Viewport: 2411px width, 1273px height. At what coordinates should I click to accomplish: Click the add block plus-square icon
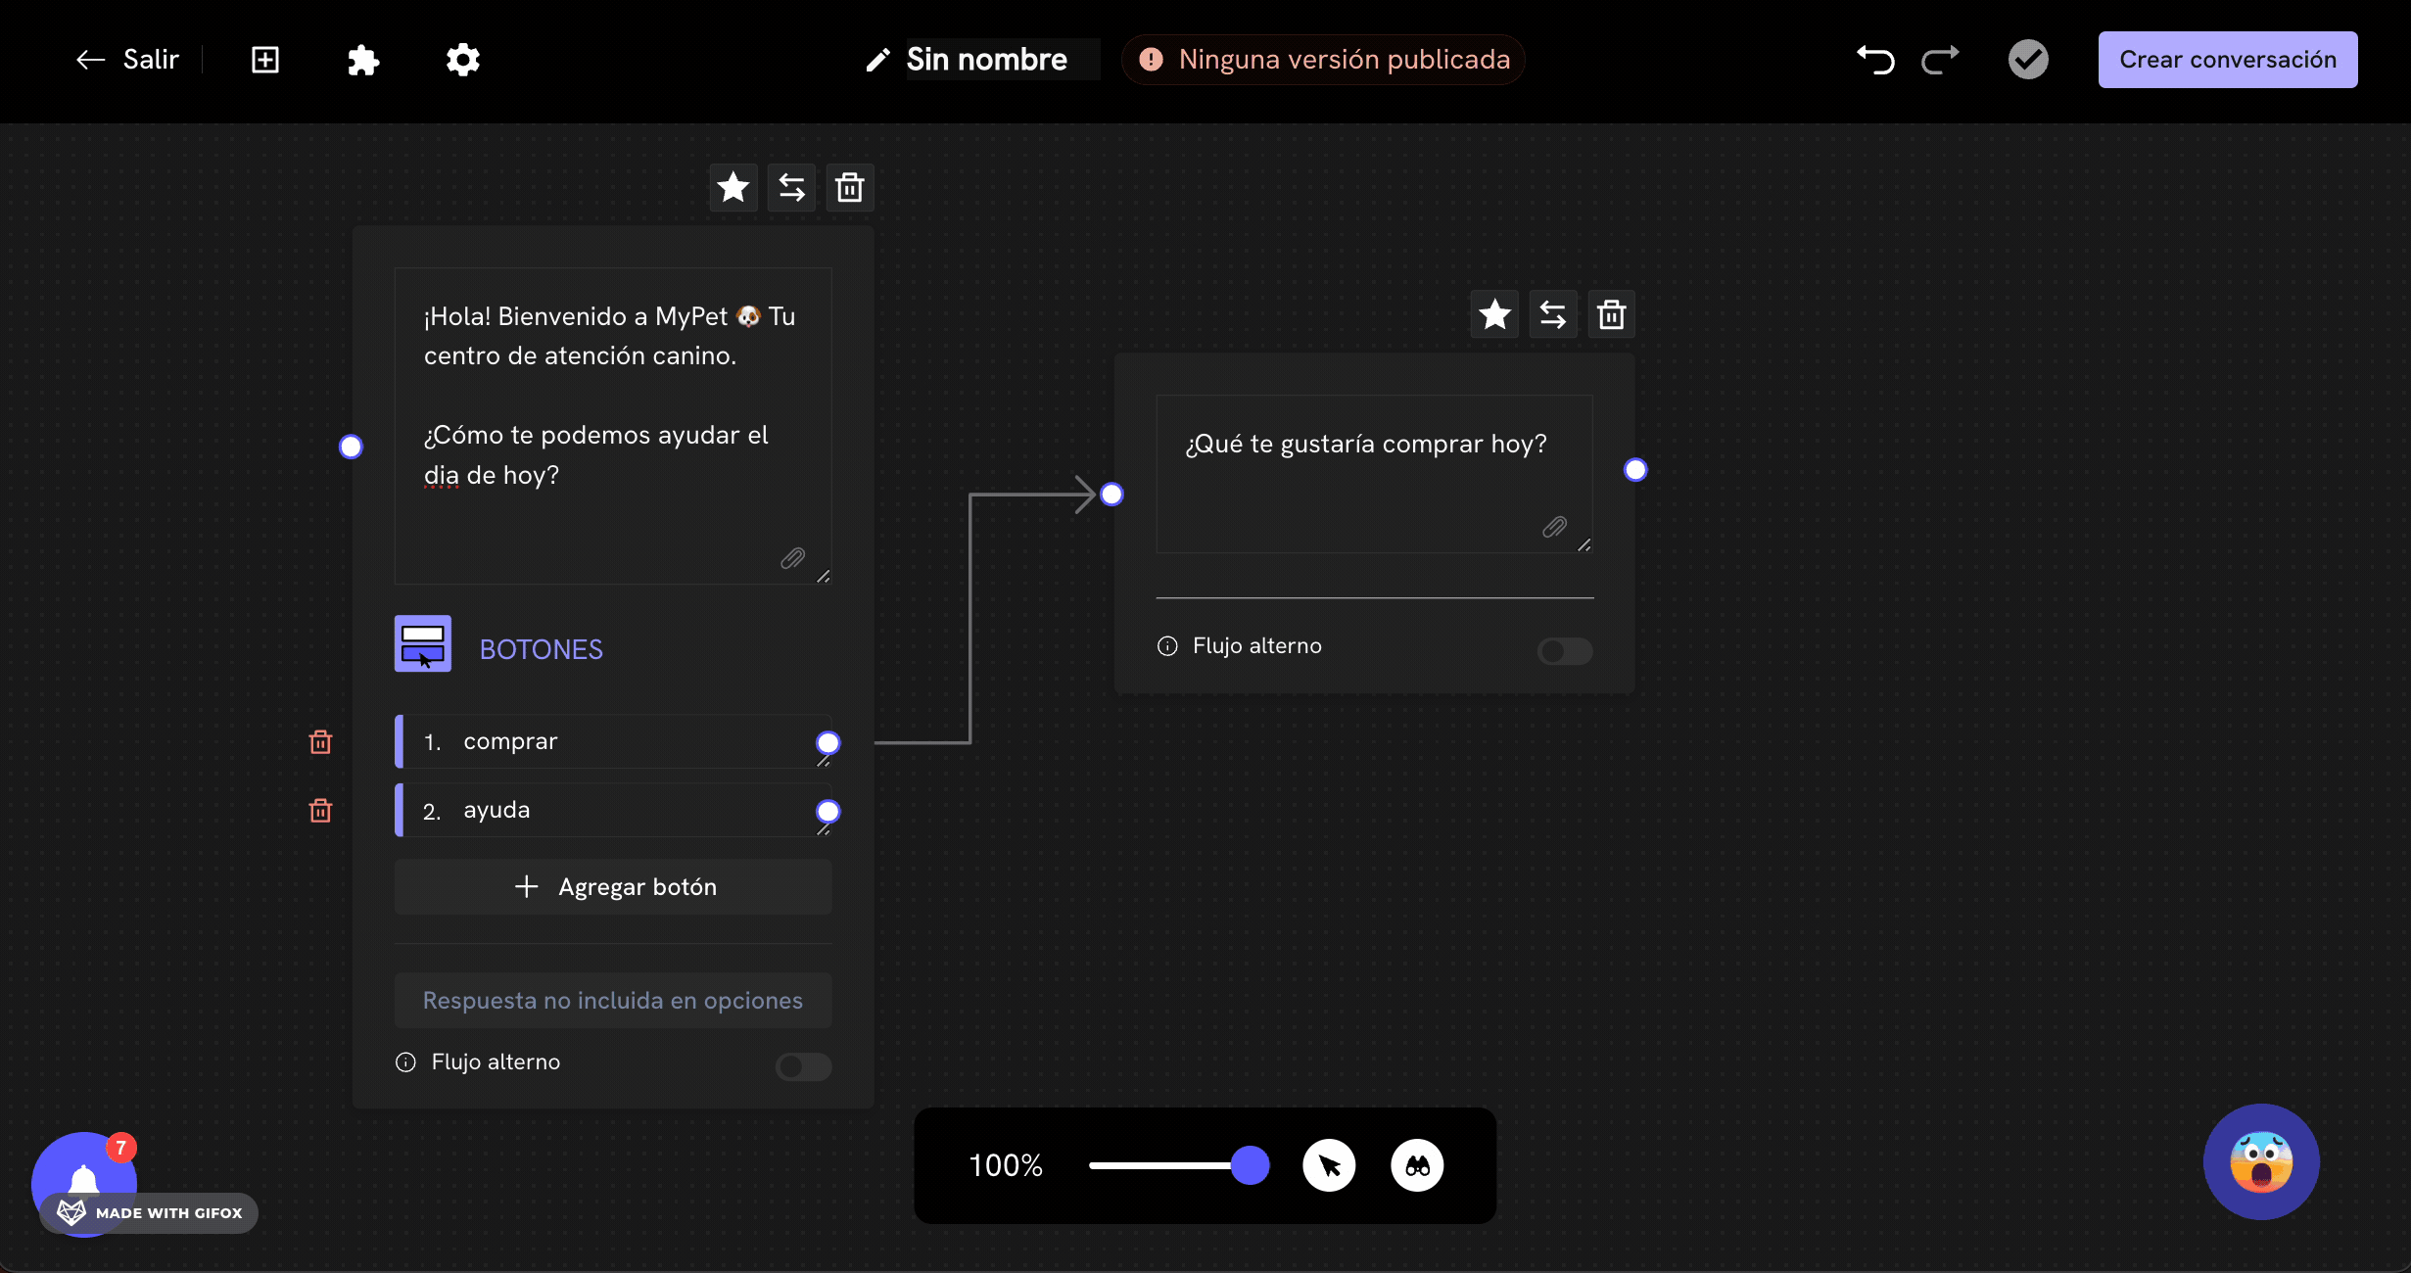(265, 60)
